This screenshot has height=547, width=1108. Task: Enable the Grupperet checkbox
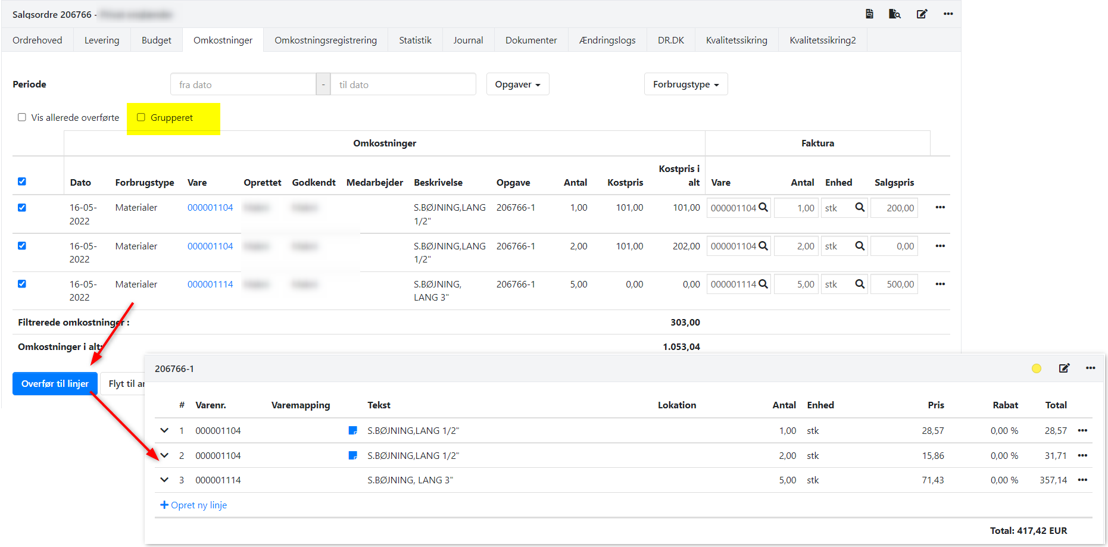pos(141,117)
